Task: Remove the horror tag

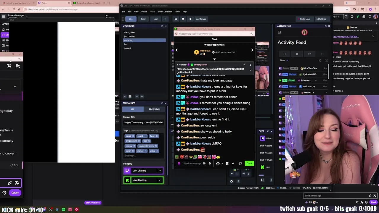Action: (133, 151)
